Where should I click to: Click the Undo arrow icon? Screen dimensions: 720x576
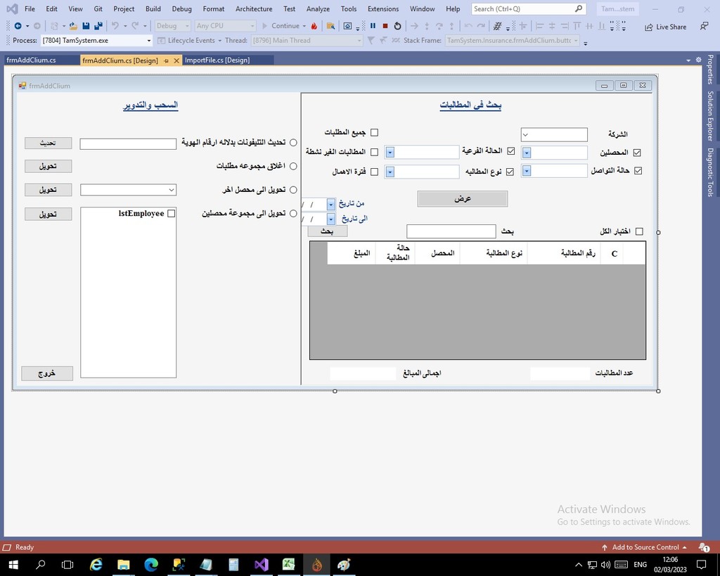pos(115,26)
